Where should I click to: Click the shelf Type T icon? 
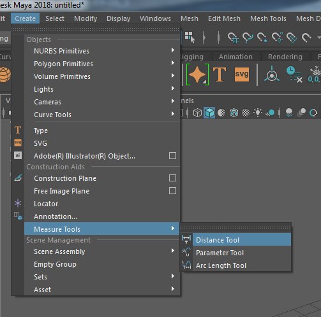pos(220,74)
